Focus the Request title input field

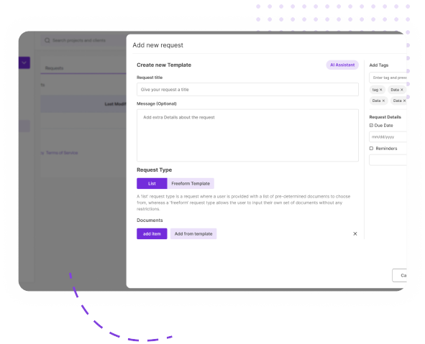coord(247,90)
